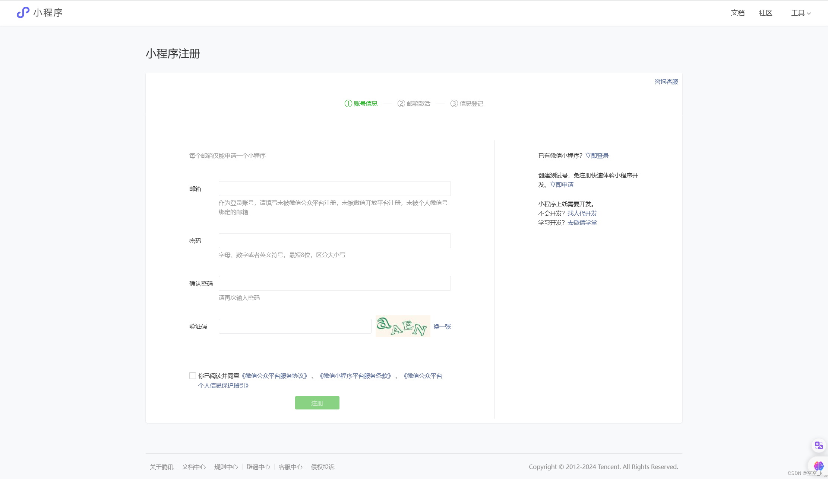Image resolution: width=828 pixels, height=479 pixels.
Task: Focus the 确认密码 input field
Action: pos(335,283)
